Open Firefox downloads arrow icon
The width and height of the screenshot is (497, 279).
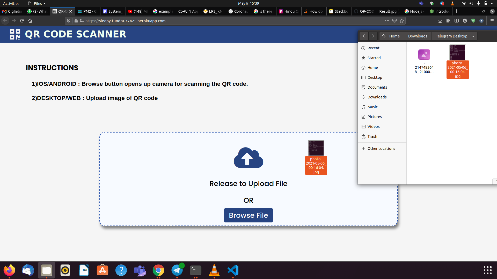[x=440, y=21]
